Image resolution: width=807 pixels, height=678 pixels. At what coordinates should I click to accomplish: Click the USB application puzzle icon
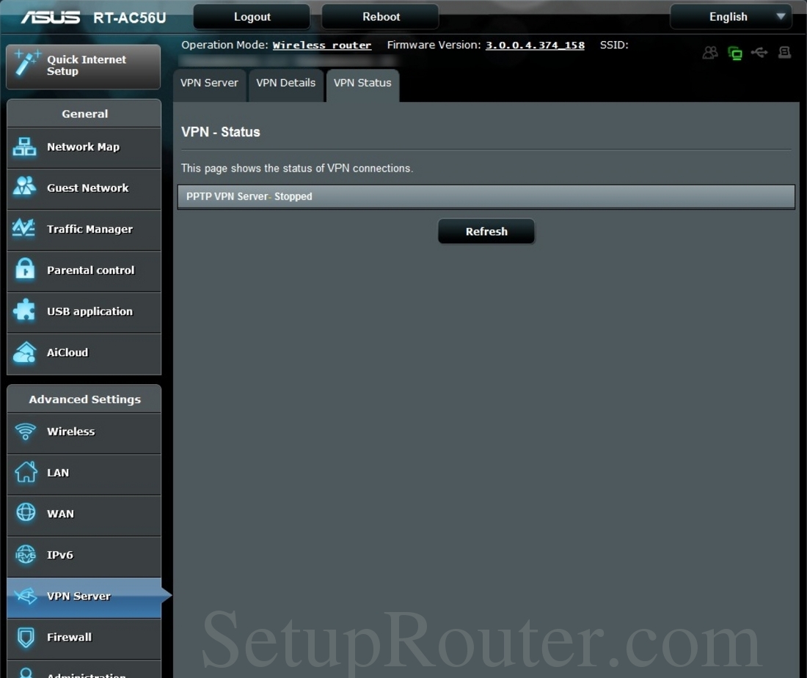[x=24, y=311]
